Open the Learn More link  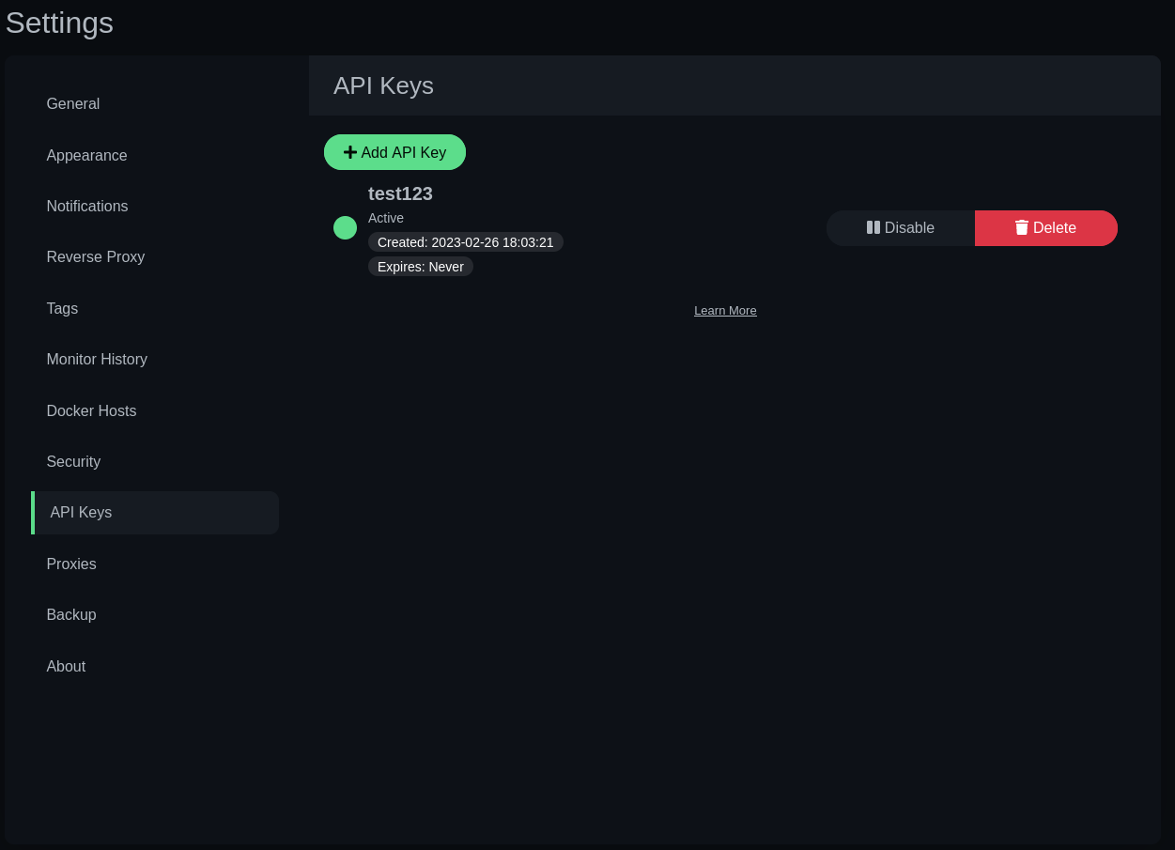point(725,311)
